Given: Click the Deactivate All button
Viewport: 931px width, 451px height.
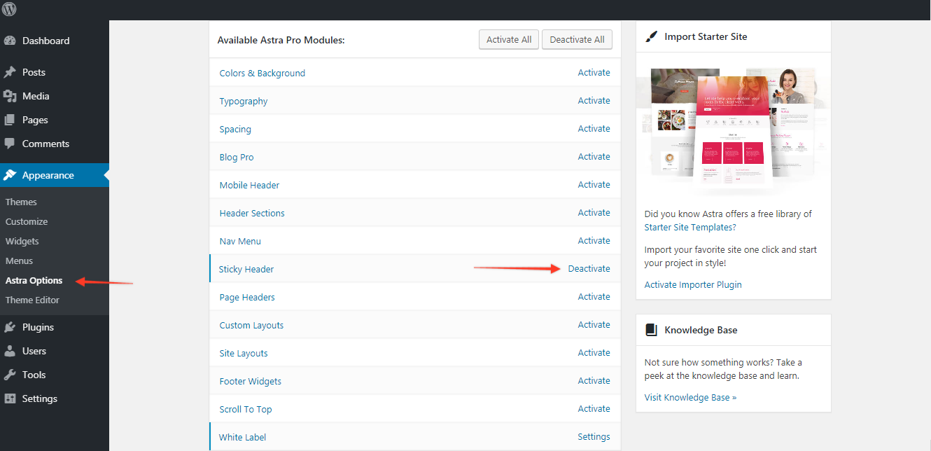Looking at the screenshot, I should 577,39.
